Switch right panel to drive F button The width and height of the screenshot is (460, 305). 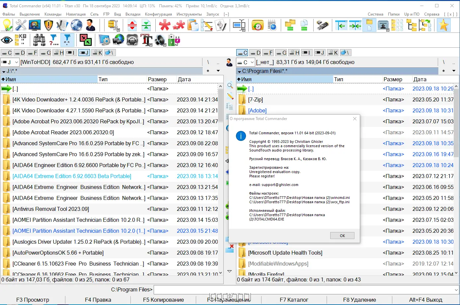(268, 53)
